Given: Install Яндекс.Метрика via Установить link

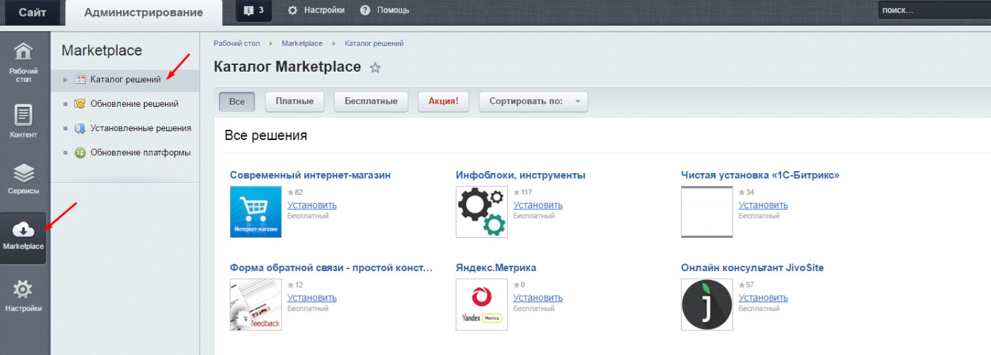Looking at the screenshot, I should point(538,298).
